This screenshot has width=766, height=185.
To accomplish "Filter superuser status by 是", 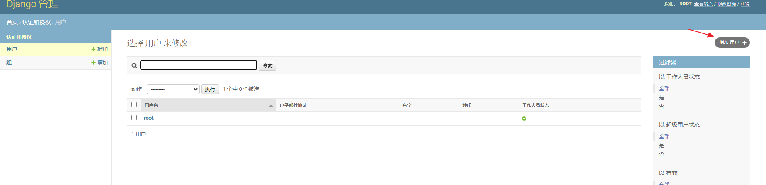I will pos(661,145).
